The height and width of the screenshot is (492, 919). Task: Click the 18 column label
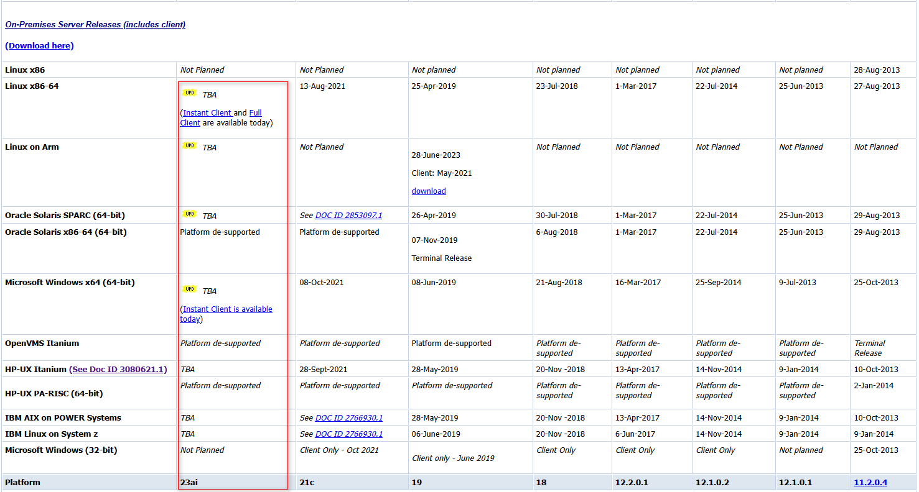541,483
